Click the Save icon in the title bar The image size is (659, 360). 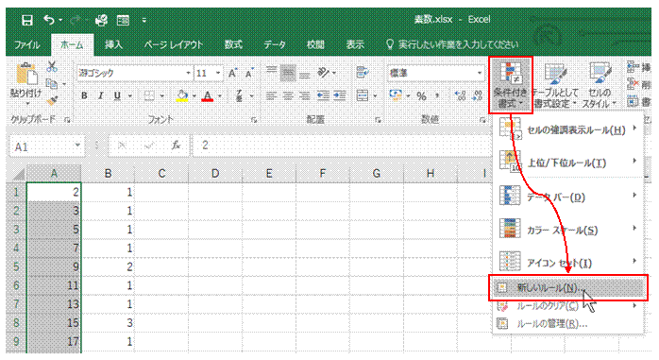(x=27, y=20)
